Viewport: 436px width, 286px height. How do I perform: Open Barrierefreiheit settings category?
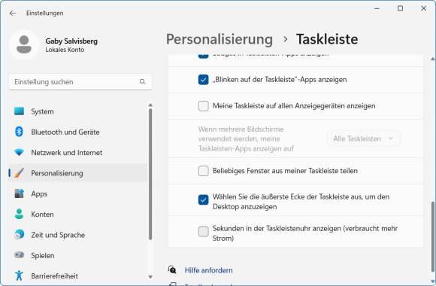tap(78, 276)
